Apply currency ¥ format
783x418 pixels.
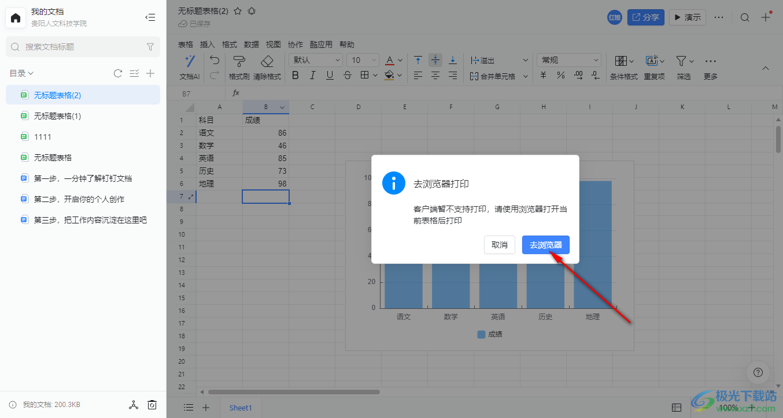pos(544,75)
